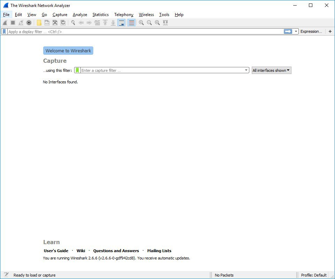Jump to the first packet icon
This screenshot has height=279, width=335.
(105, 23)
